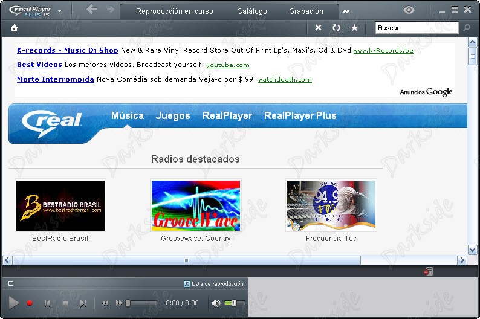This screenshot has height=319, width=480.
Task: Open the RealPlayer logo dropdown menu
Action: click(x=59, y=11)
